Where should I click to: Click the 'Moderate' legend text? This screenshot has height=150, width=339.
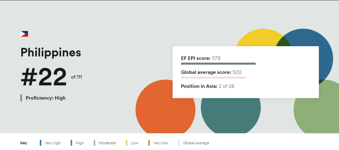(108, 143)
